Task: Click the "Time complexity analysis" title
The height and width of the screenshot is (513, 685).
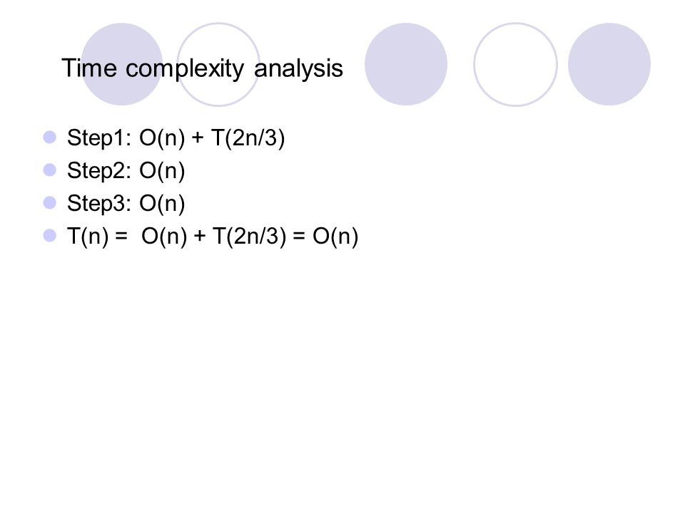Action: coord(202,68)
